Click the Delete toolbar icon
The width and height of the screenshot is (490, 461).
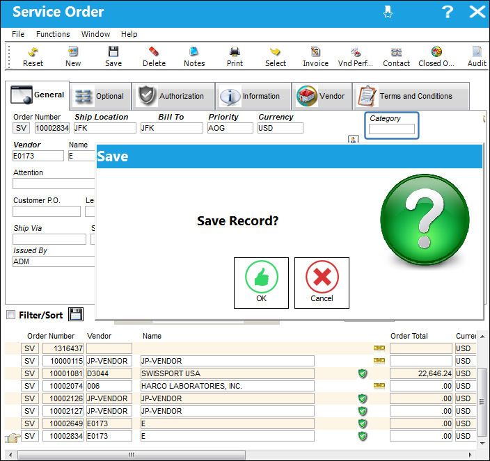(154, 52)
